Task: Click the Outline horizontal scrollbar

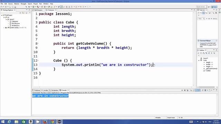Action: click(206, 87)
